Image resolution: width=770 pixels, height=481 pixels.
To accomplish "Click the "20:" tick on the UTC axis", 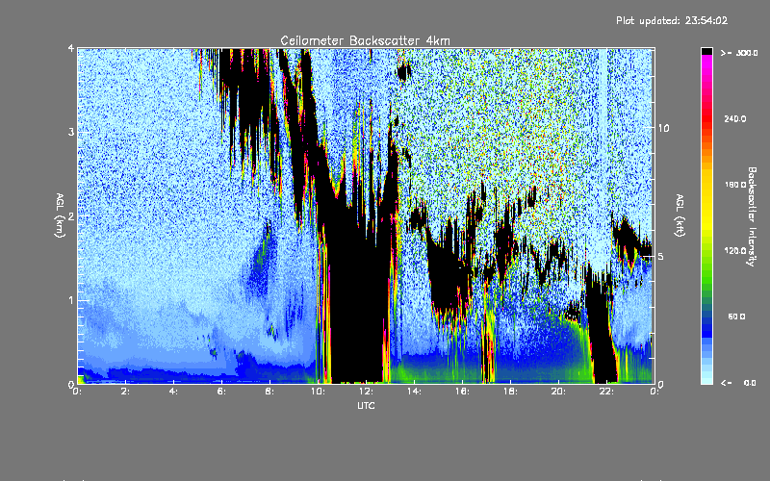I will 558,392.
